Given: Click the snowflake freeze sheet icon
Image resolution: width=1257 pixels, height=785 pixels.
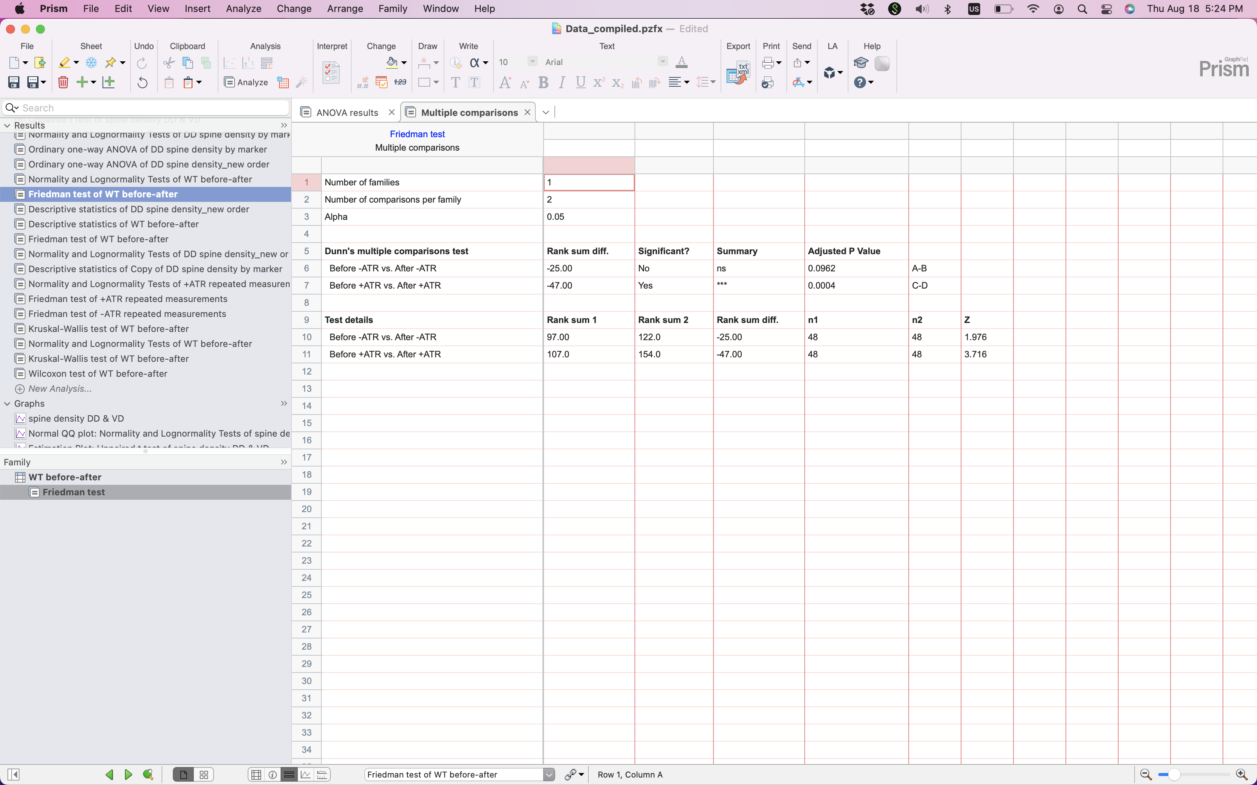Looking at the screenshot, I should click(91, 63).
